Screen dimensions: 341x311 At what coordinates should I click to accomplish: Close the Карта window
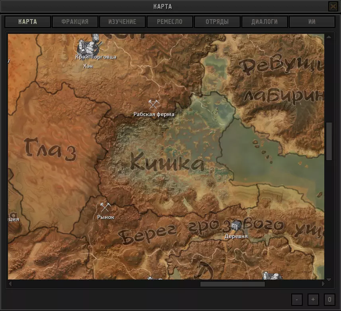(x=333, y=6)
